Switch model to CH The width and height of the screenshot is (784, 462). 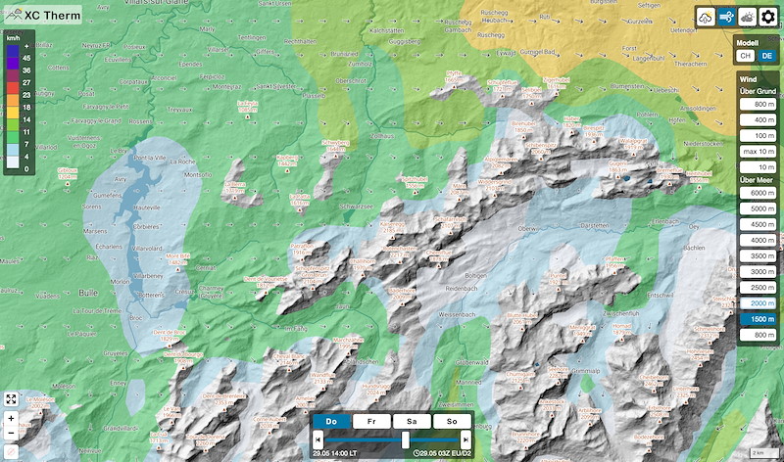click(x=746, y=56)
